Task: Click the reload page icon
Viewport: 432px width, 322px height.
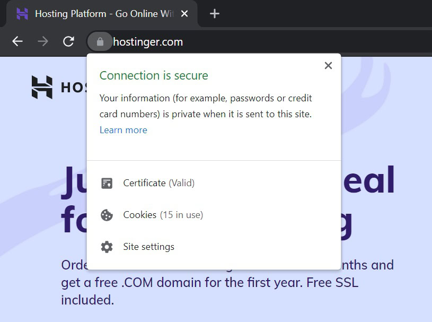Action: (x=68, y=41)
